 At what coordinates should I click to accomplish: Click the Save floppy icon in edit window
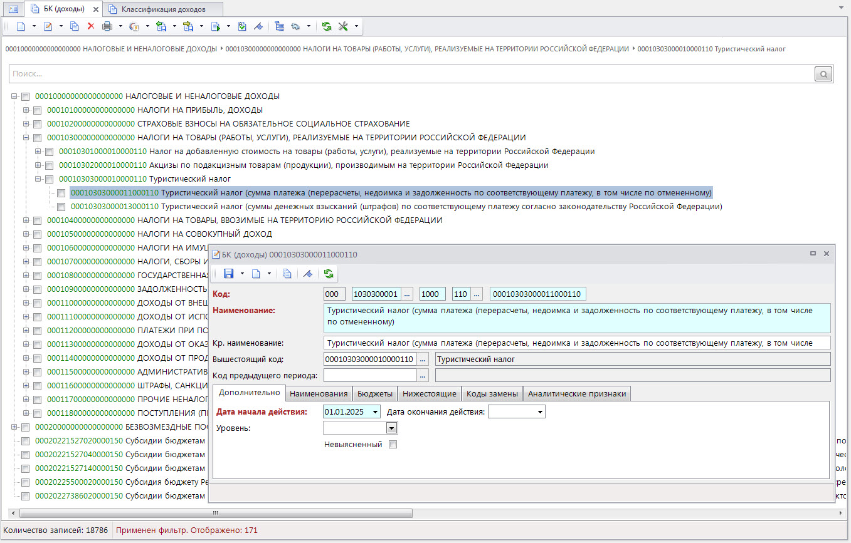pos(228,274)
